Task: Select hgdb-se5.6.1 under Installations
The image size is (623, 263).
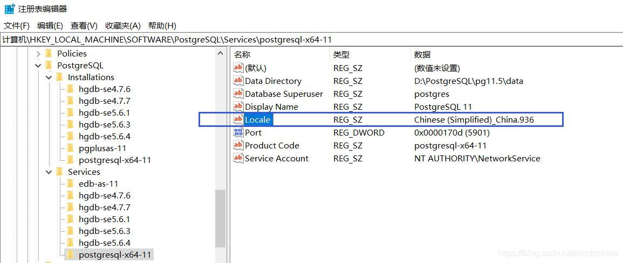Action: 105,113
